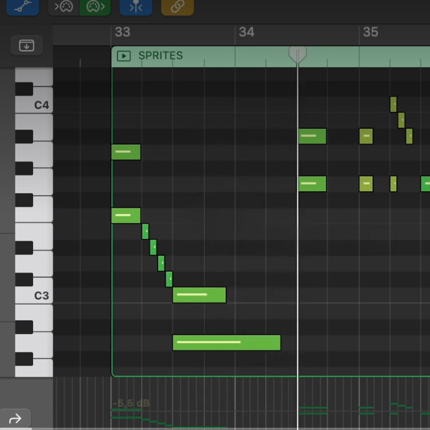Image resolution: width=430 pixels, height=430 pixels.
Task: Select the A#3 note starting at the playhead
Action: [x=312, y=136]
